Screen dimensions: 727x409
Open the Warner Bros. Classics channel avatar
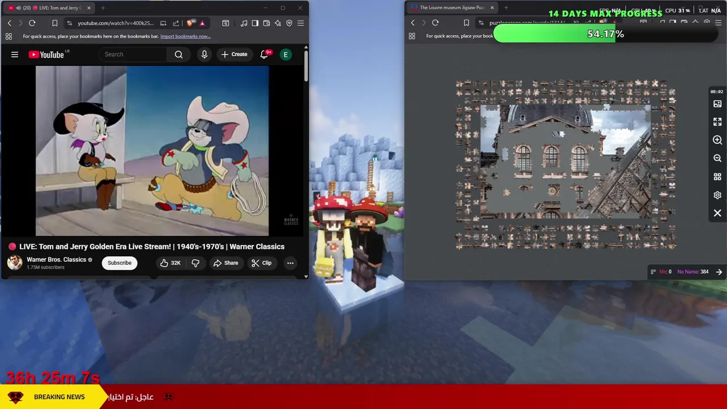[x=15, y=262]
